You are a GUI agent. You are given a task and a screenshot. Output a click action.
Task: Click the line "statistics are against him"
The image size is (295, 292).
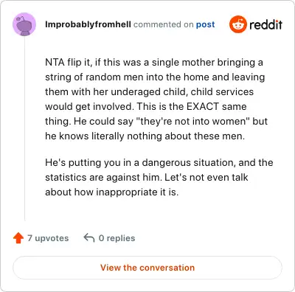(x=147, y=177)
